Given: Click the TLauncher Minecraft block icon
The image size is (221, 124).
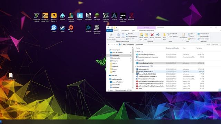Looking at the screenshot, I should point(97,17).
